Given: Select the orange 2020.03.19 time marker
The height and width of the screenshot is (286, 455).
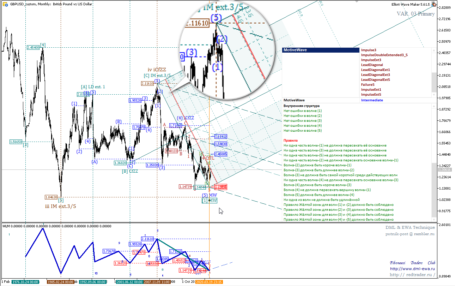Looking at the screenshot, I should point(210,282).
